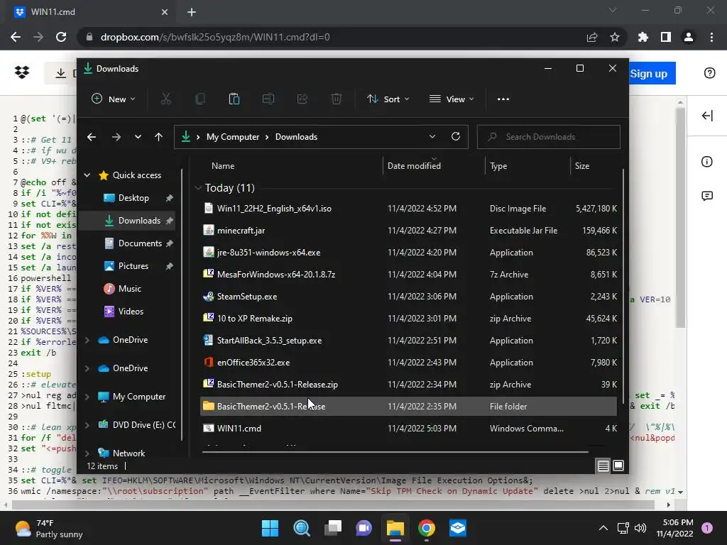Click Search Downloads input field
Screen dimensions: 727x545
(x=549, y=137)
